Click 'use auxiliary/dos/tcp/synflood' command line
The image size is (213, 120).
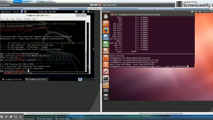click(19, 54)
